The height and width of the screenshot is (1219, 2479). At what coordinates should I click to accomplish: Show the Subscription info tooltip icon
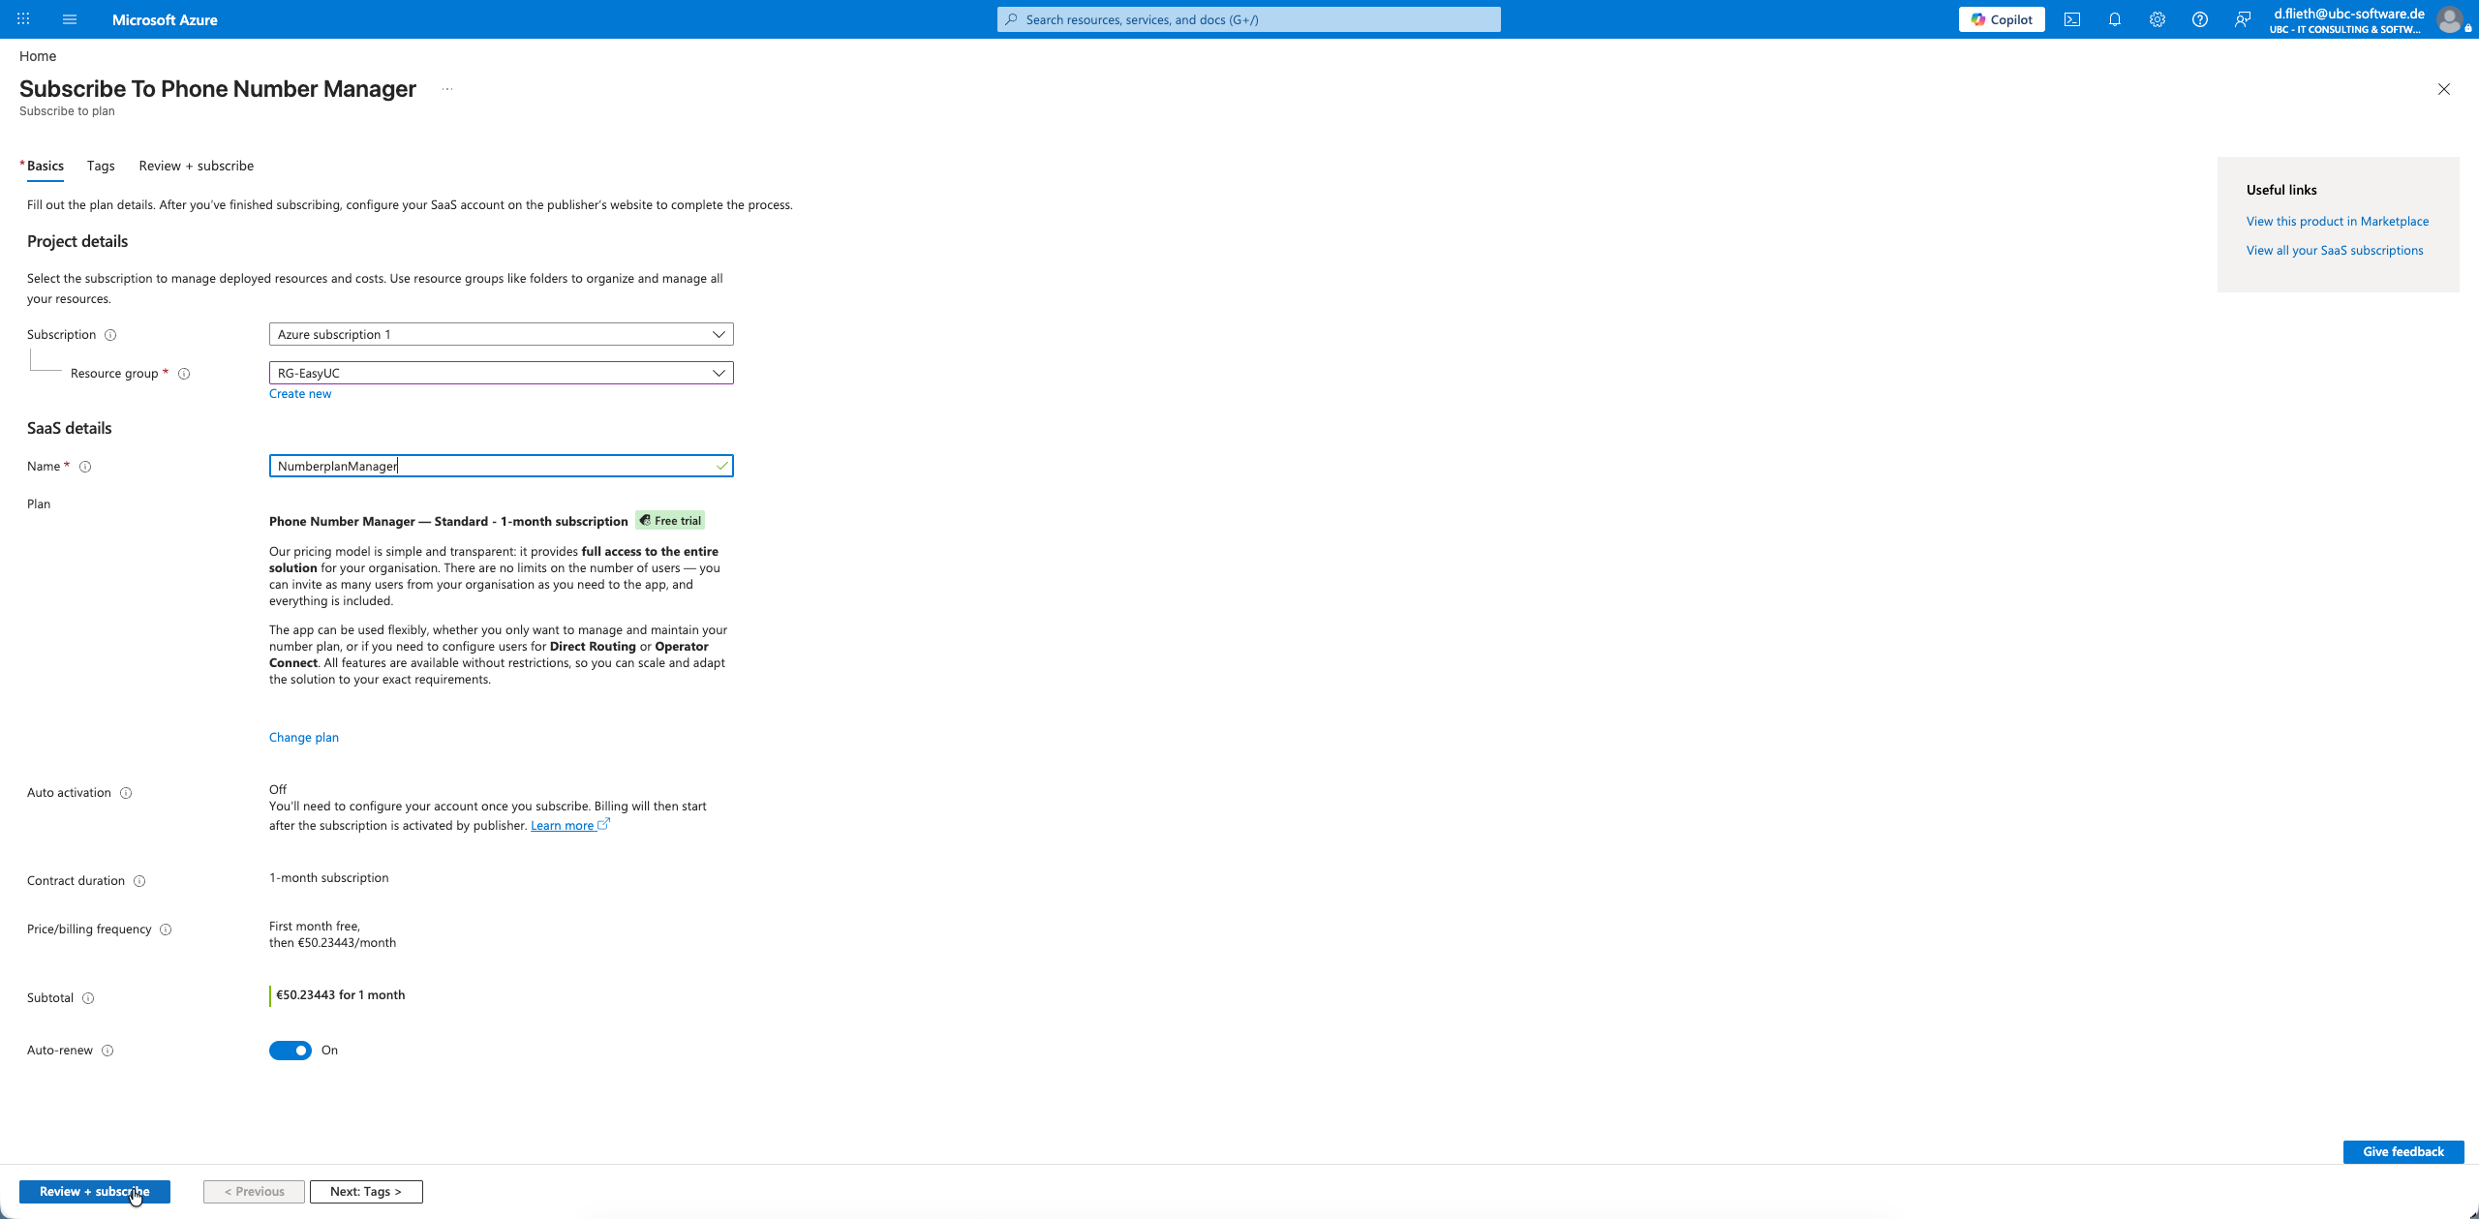(x=110, y=335)
